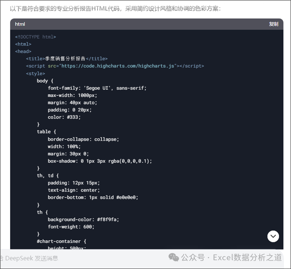
Task: Click the highcharts.js script URL
Action: coord(118,66)
